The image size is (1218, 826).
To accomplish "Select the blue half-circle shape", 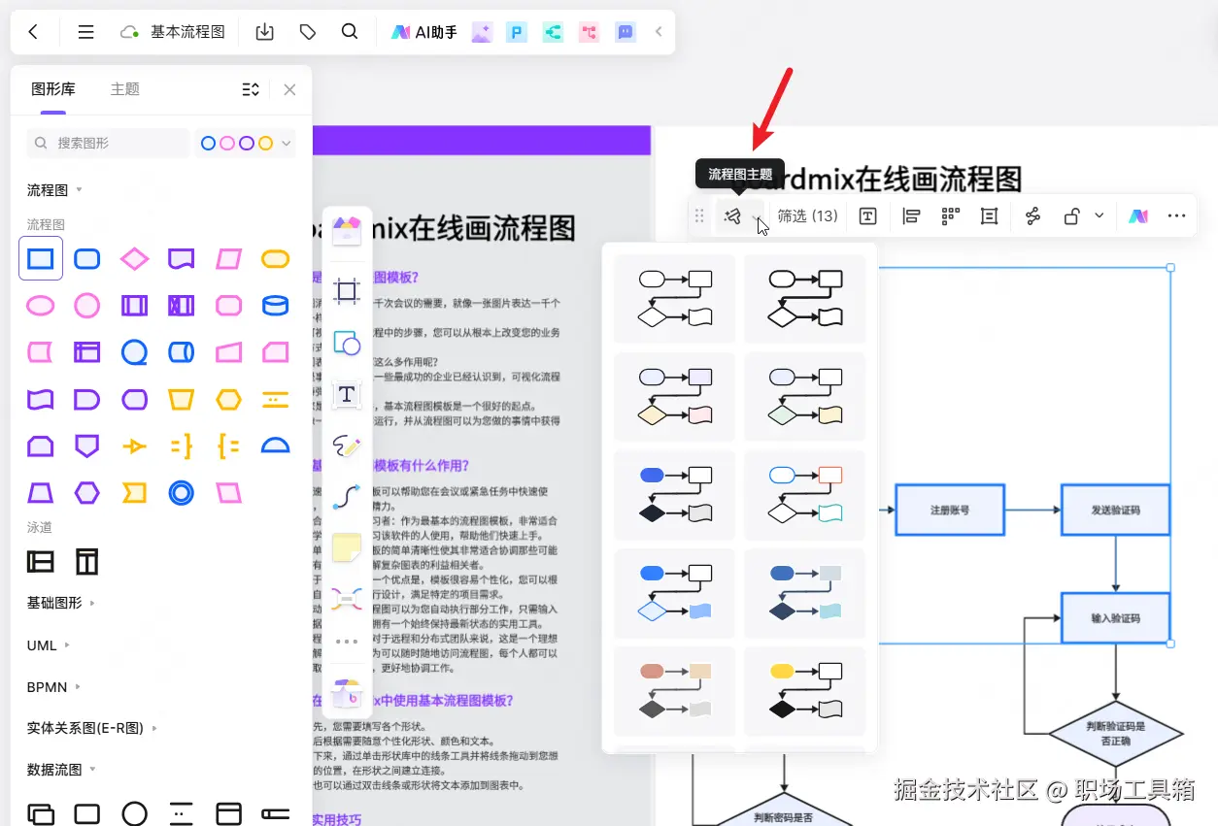I will coord(276,446).
